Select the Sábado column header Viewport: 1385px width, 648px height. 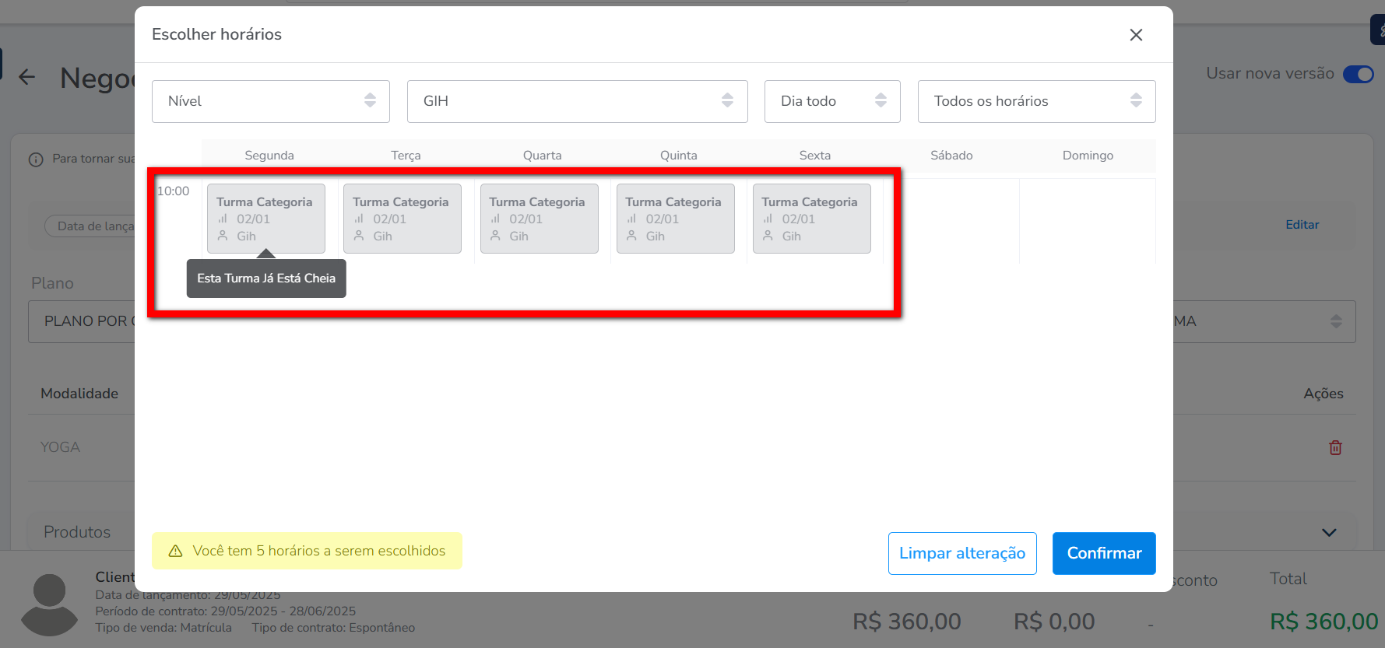[x=951, y=156]
